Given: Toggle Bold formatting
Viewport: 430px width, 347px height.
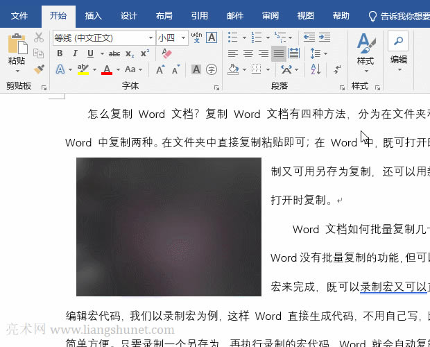Looking at the screenshot, I should (x=60, y=53).
